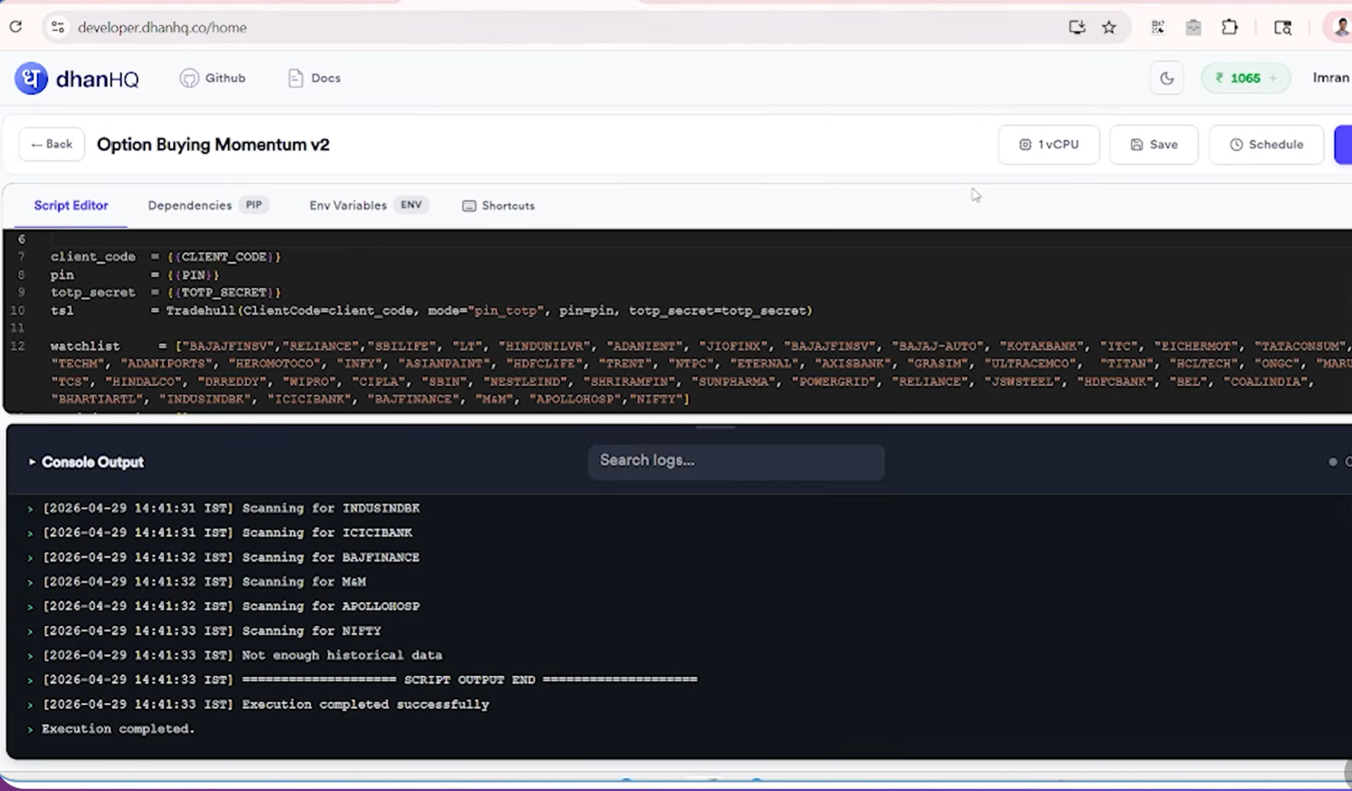Screen dimensions: 1352x791
Task: Click the PIP badge
Action: (253, 205)
